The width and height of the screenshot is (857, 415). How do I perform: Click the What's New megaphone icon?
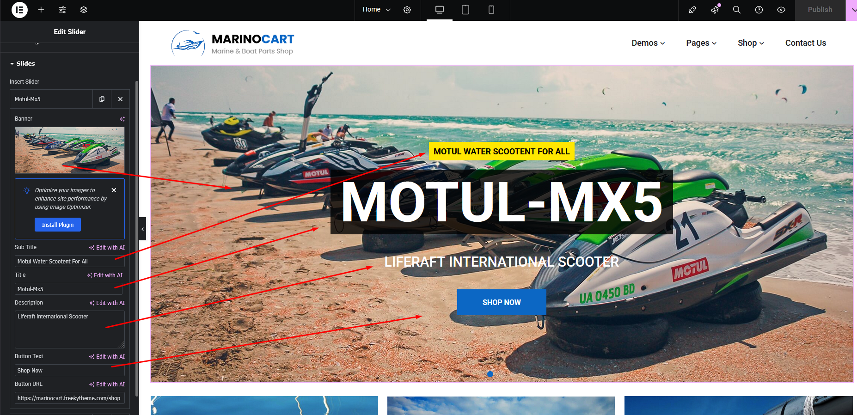click(715, 10)
